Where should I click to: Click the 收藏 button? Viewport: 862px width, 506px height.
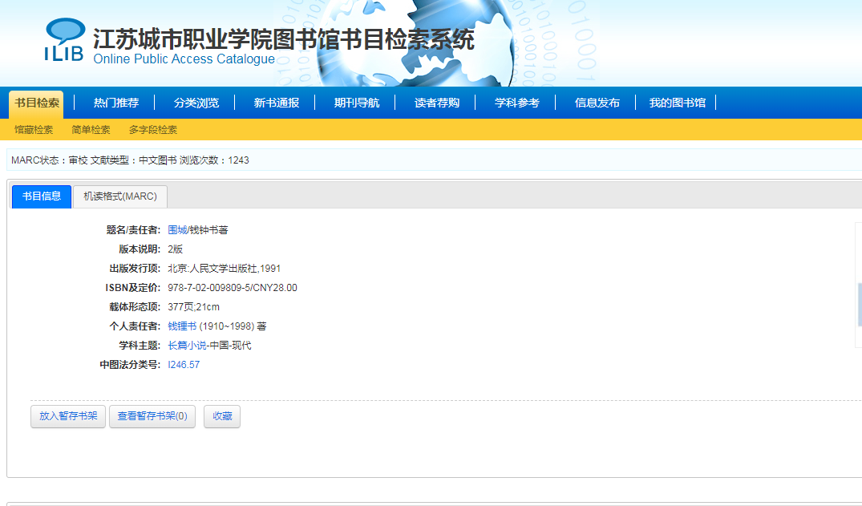tap(222, 416)
